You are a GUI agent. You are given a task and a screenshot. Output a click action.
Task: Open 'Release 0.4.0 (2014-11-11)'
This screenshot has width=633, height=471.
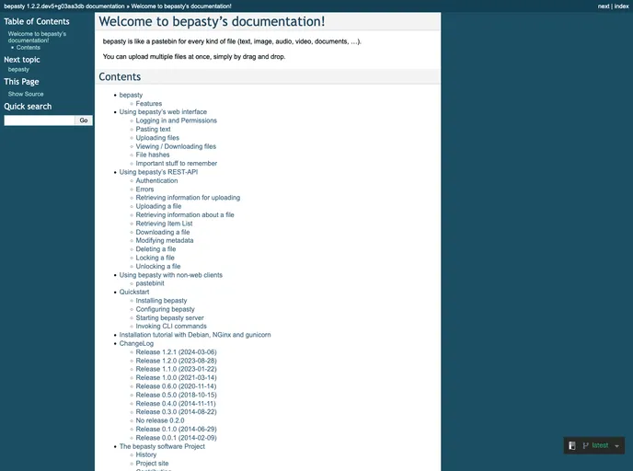[x=176, y=404]
